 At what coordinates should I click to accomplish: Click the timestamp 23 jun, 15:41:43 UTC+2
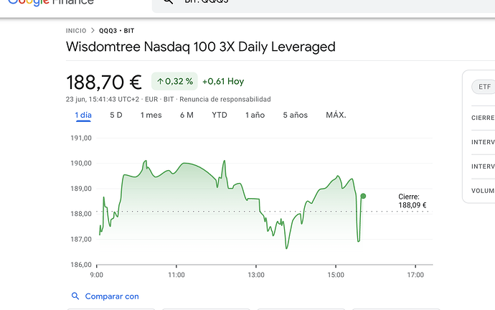103,100
